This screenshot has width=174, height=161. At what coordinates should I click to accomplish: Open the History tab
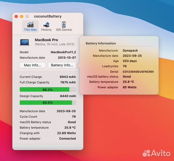46,27
